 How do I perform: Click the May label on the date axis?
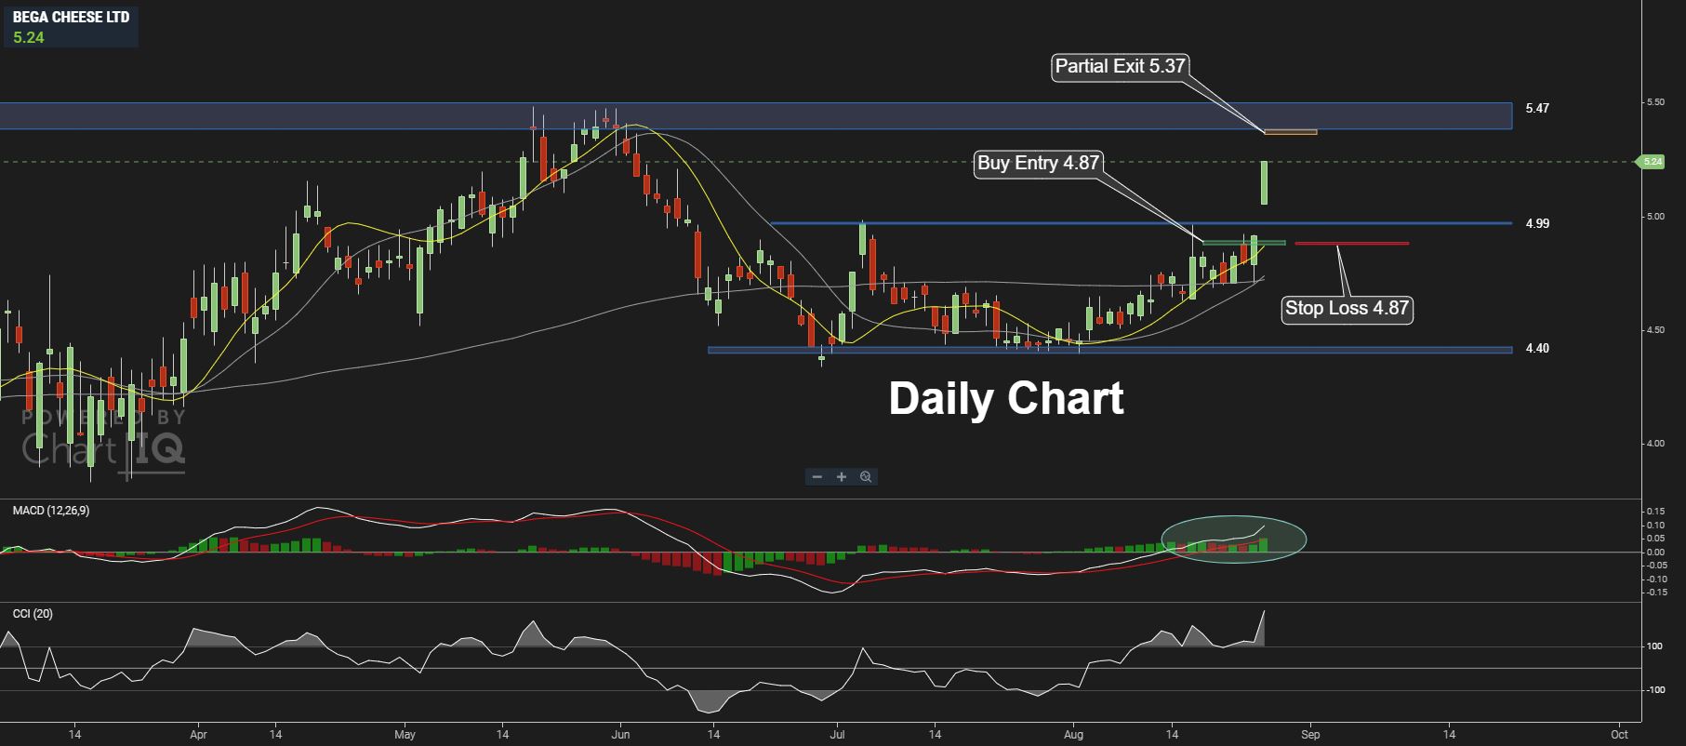[x=405, y=735]
